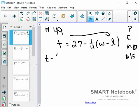Insert a table with the table icon
The width and height of the screenshot is (140, 107).
[x=47, y=13]
